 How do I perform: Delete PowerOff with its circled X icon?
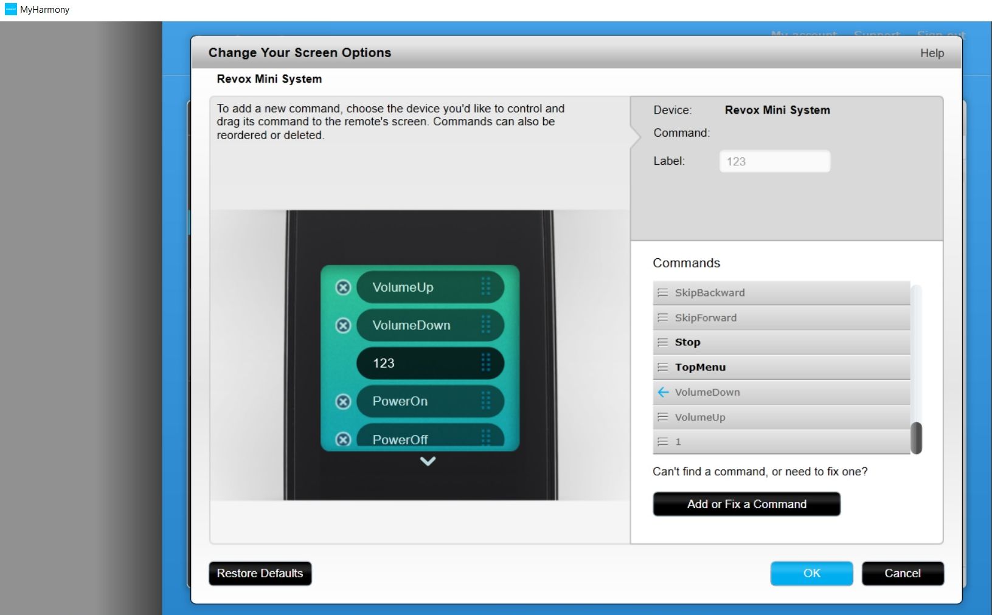pyautogui.click(x=343, y=439)
